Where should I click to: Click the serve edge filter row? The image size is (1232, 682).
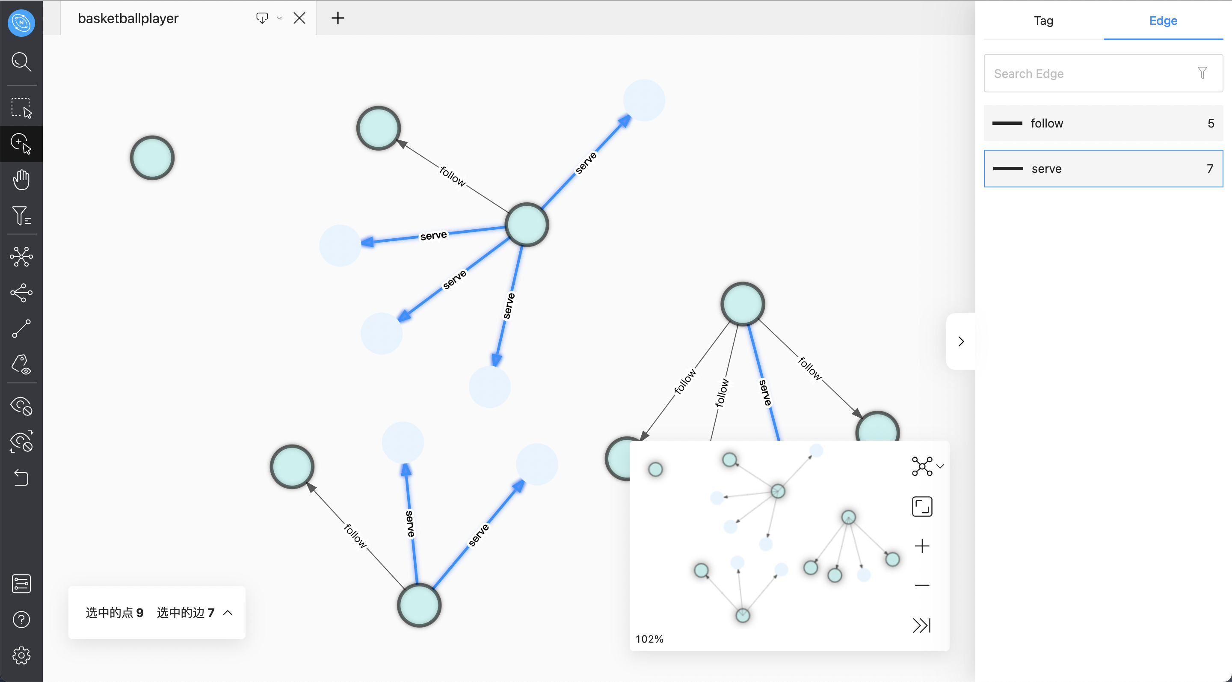[1104, 169]
